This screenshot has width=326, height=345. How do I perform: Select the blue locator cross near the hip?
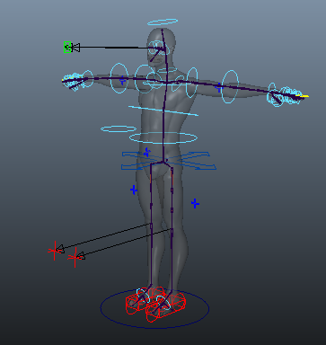tap(147, 152)
